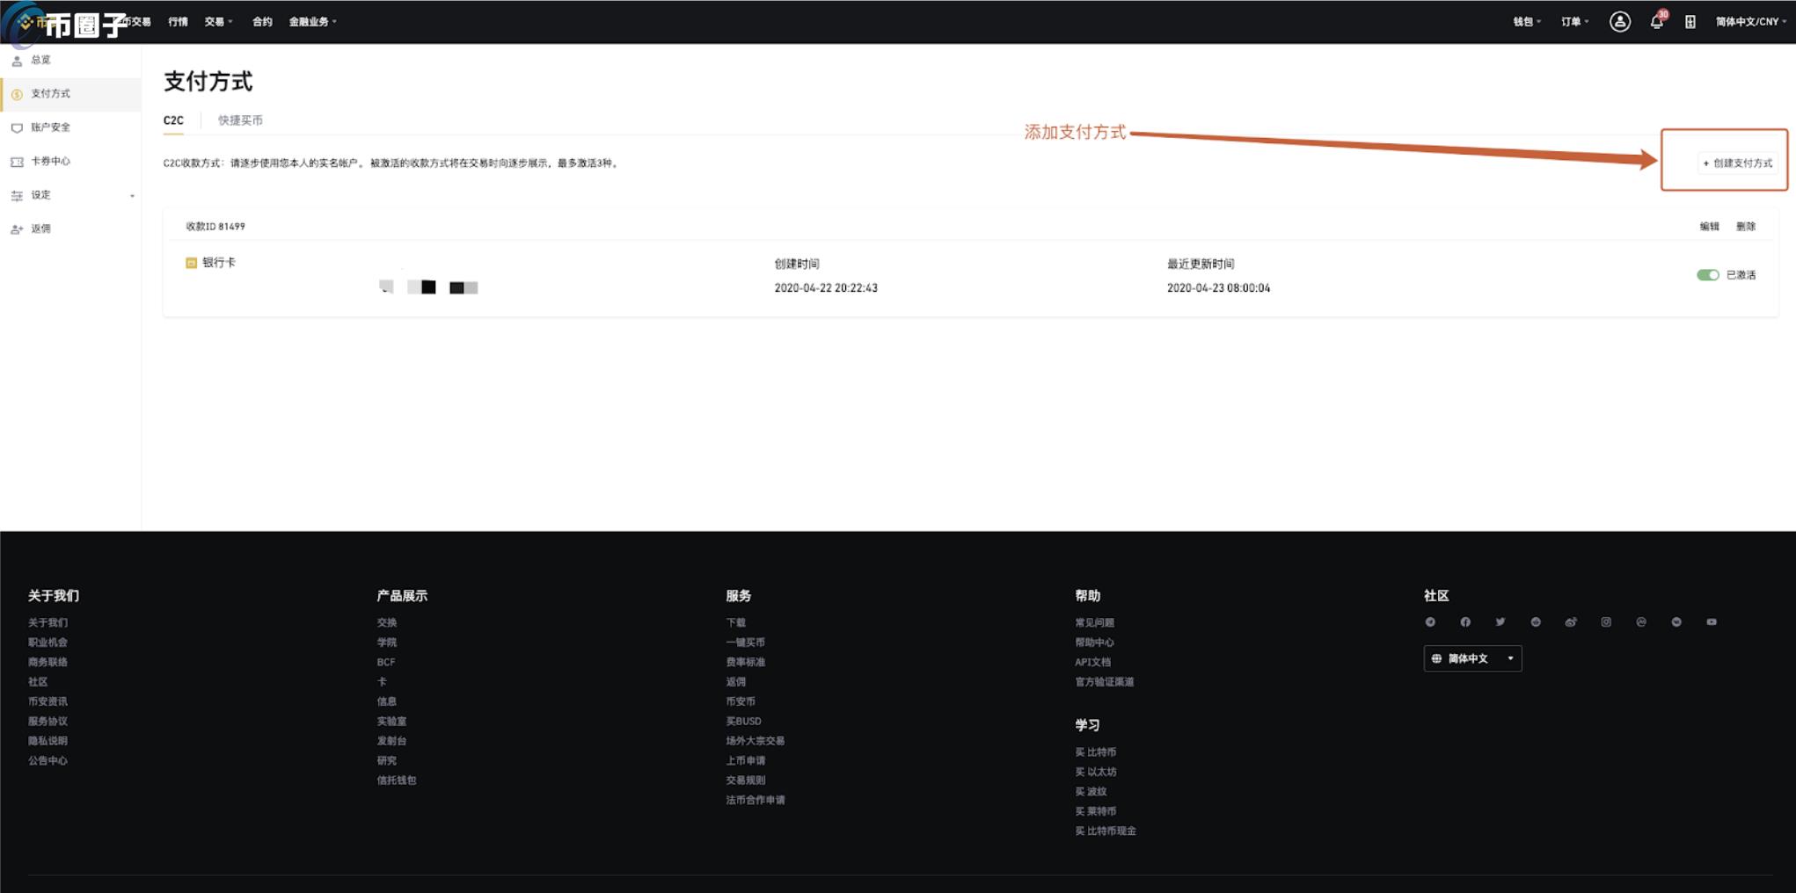
Task: Expand the 金融业务 menu in top navigation
Action: 313,22
